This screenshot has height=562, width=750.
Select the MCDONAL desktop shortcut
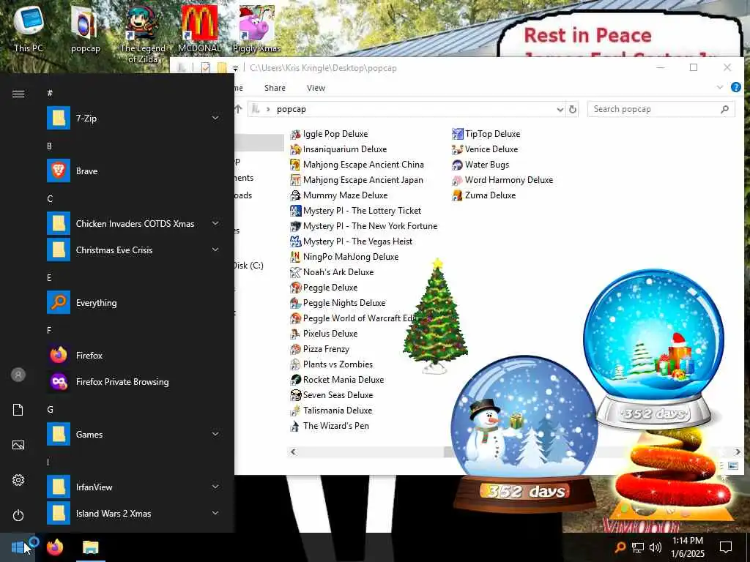(199, 29)
